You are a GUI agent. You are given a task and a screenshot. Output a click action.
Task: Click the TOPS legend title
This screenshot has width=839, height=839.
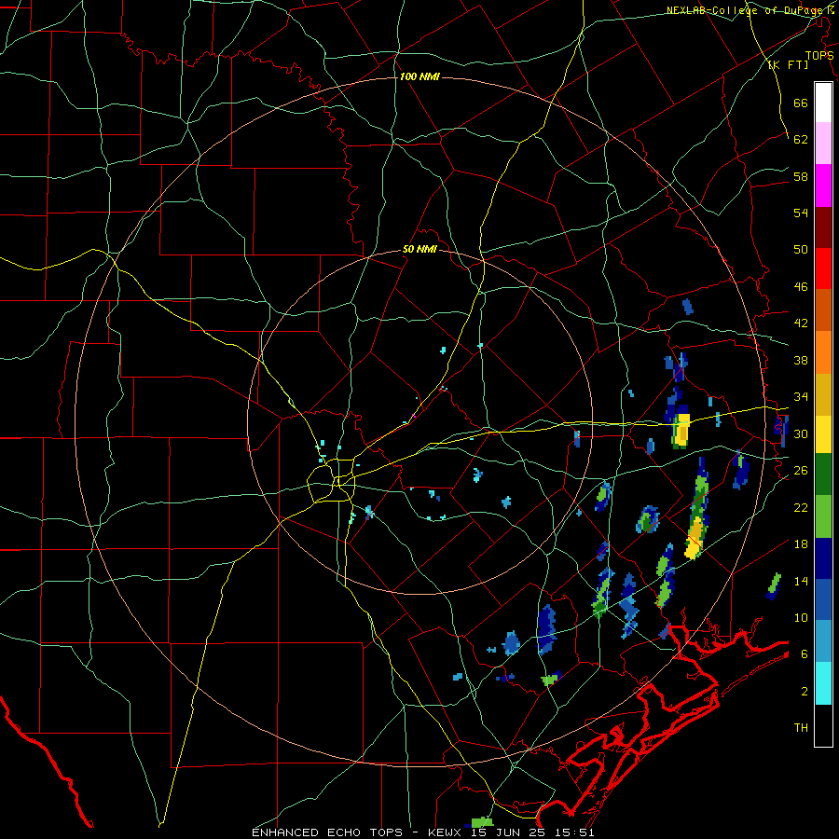pyautogui.click(x=819, y=55)
